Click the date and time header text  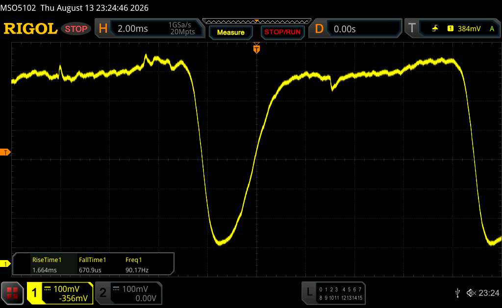pos(95,8)
